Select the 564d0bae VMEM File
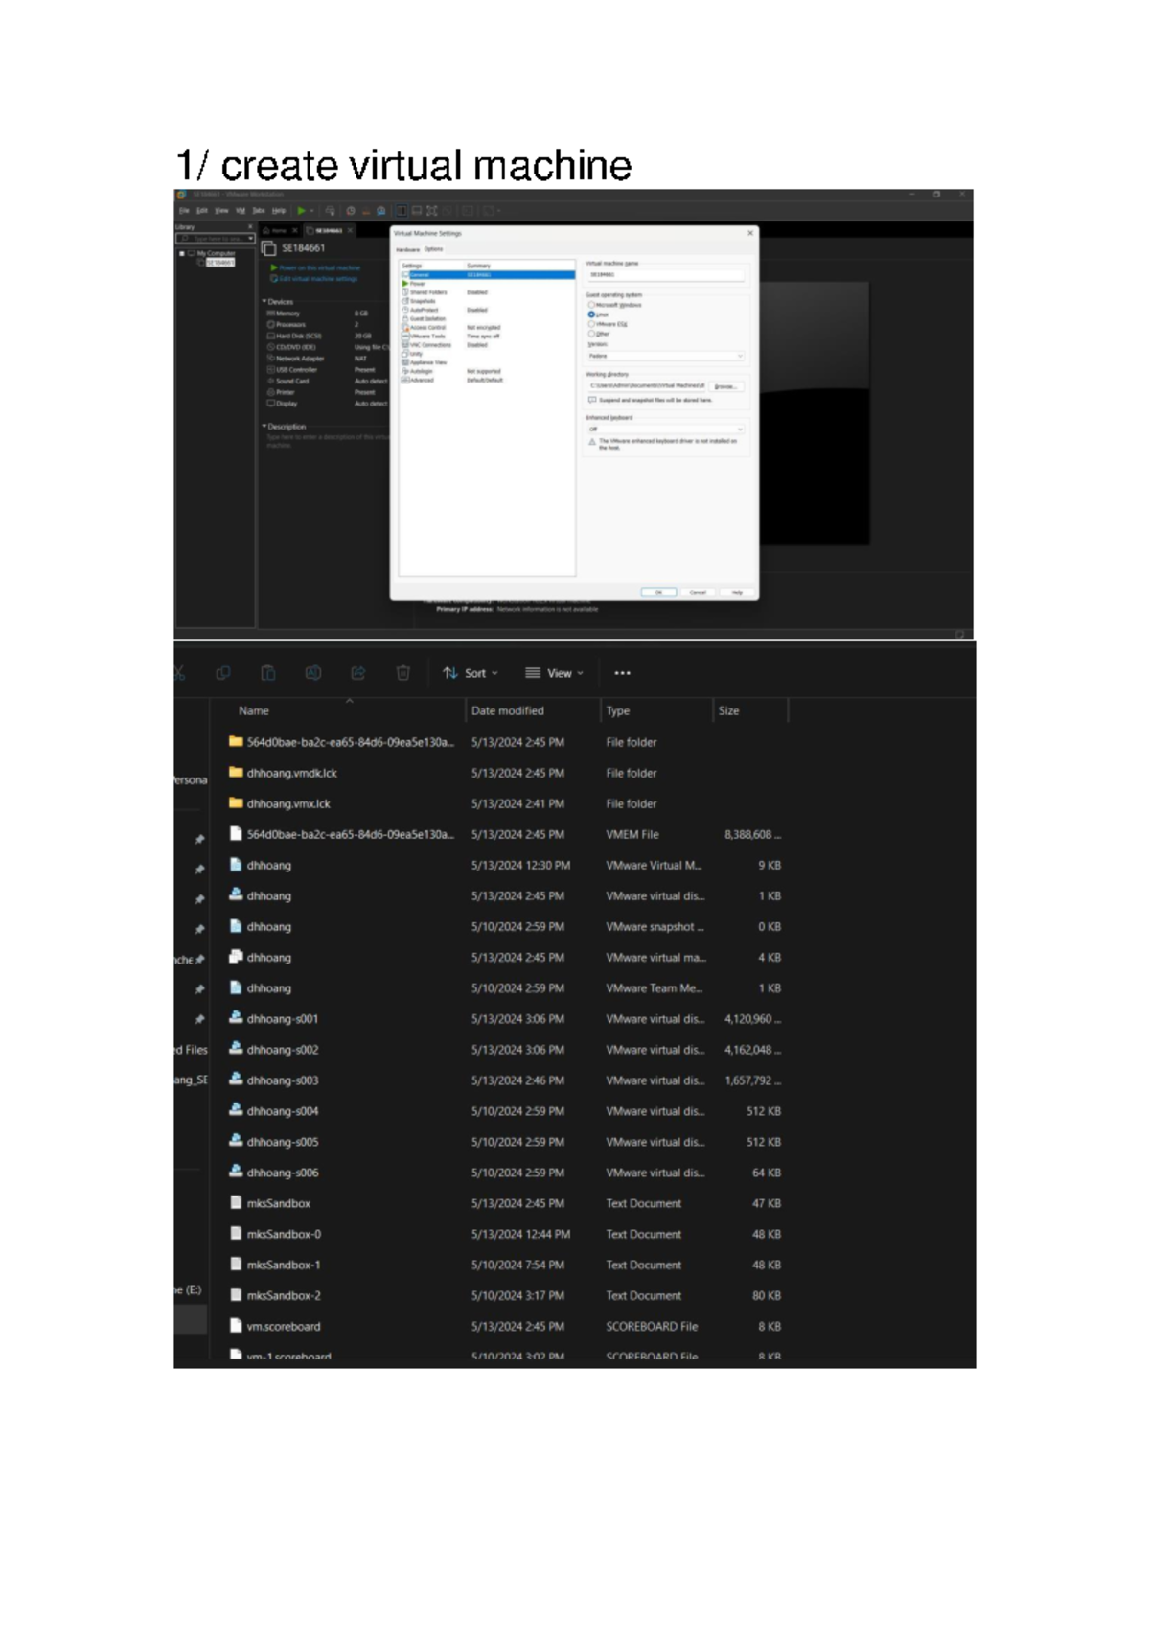Image resolution: width=1150 pixels, height=1626 pixels. [x=505, y=834]
